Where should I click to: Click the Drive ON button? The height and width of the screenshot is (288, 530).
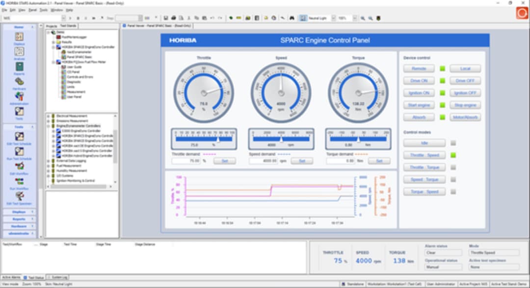pyautogui.click(x=419, y=81)
